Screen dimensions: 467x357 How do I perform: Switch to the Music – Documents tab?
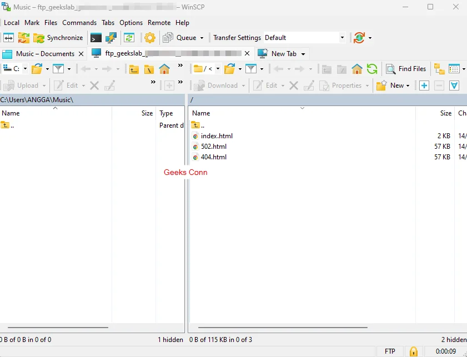43,53
